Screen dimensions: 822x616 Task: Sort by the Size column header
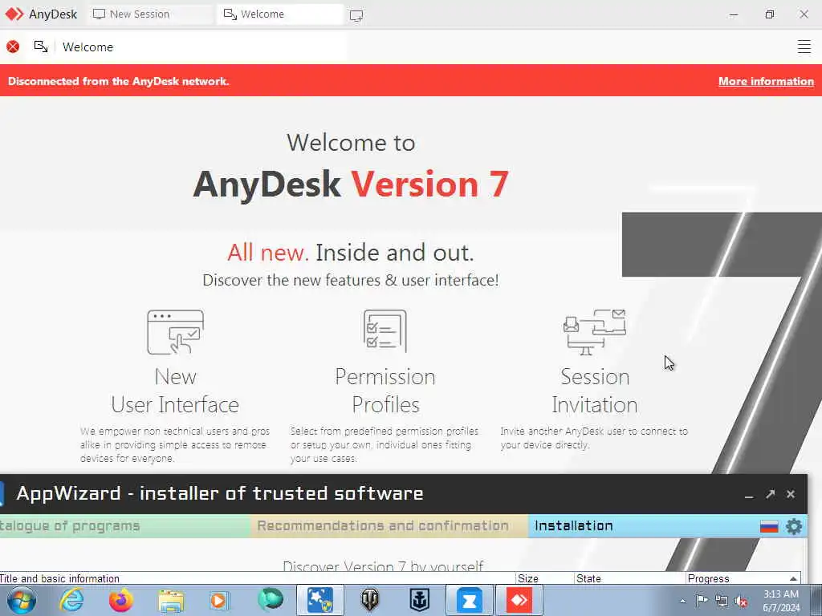pyautogui.click(x=544, y=578)
